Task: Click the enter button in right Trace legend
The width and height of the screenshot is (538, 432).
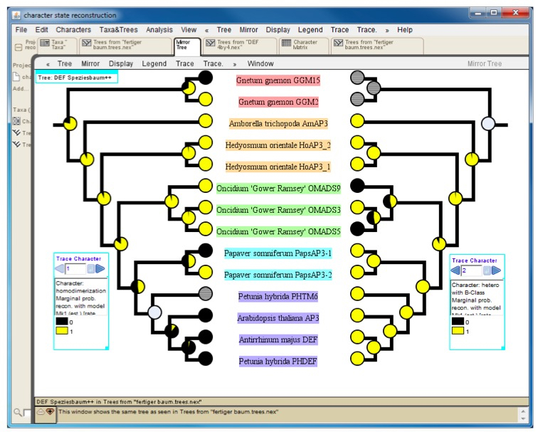Action: (487, 270)
